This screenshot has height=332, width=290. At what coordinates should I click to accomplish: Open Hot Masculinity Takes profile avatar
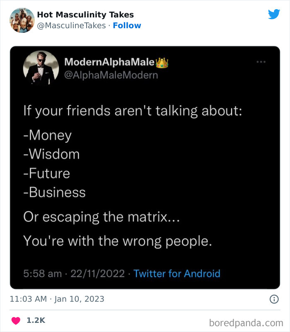point(22,20)
